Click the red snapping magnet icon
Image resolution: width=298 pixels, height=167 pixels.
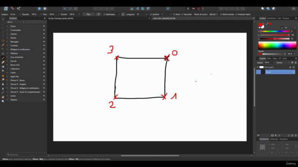tap(199, 8)
